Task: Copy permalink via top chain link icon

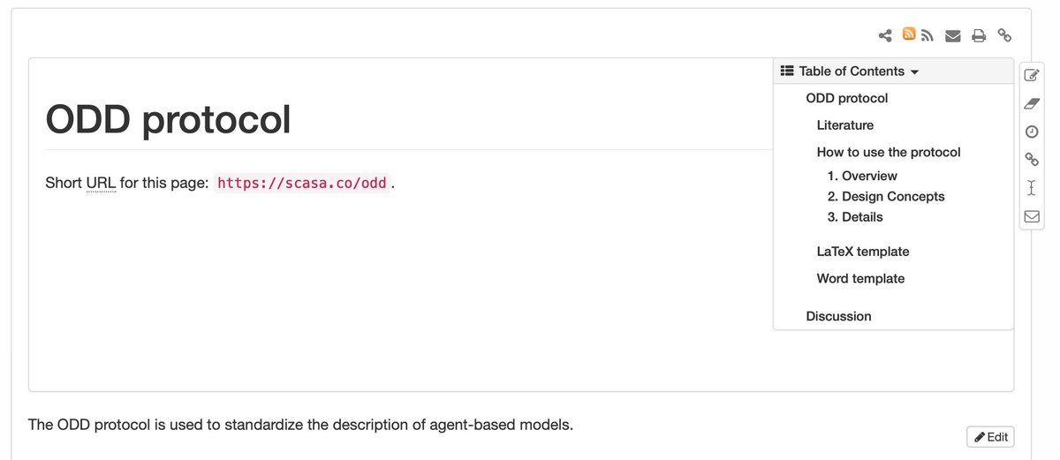Action: pos(1004,35)
